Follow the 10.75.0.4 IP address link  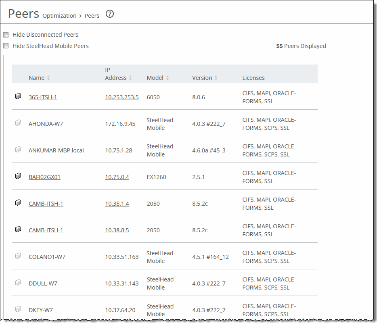point(117,177)
